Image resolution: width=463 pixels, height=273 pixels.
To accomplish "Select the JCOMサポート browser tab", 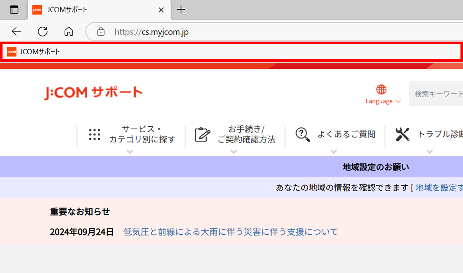I will pos(99,10).
